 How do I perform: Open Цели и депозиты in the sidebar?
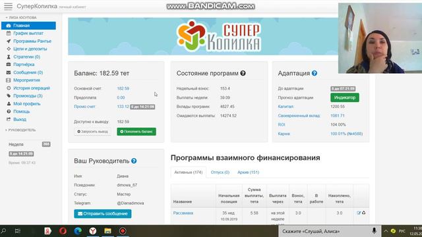click(x=30, y=49)
